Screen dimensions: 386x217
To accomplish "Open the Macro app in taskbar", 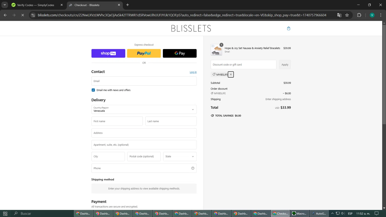I will pos(299,213).
